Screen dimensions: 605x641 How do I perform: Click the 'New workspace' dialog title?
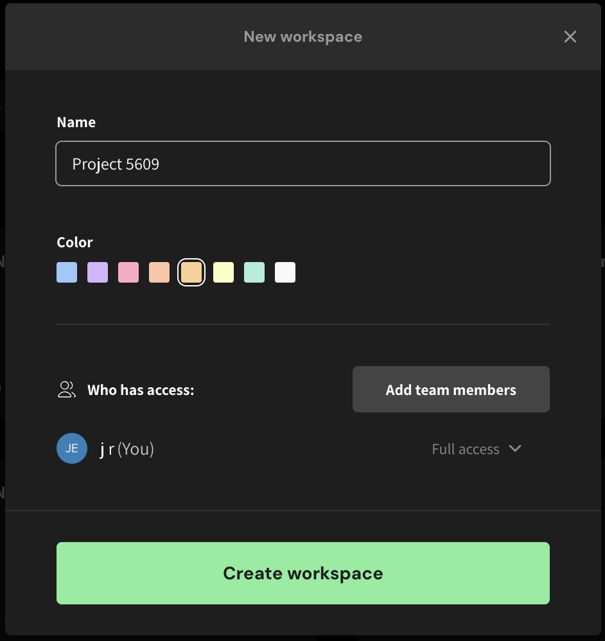click(x=303, y=37)
